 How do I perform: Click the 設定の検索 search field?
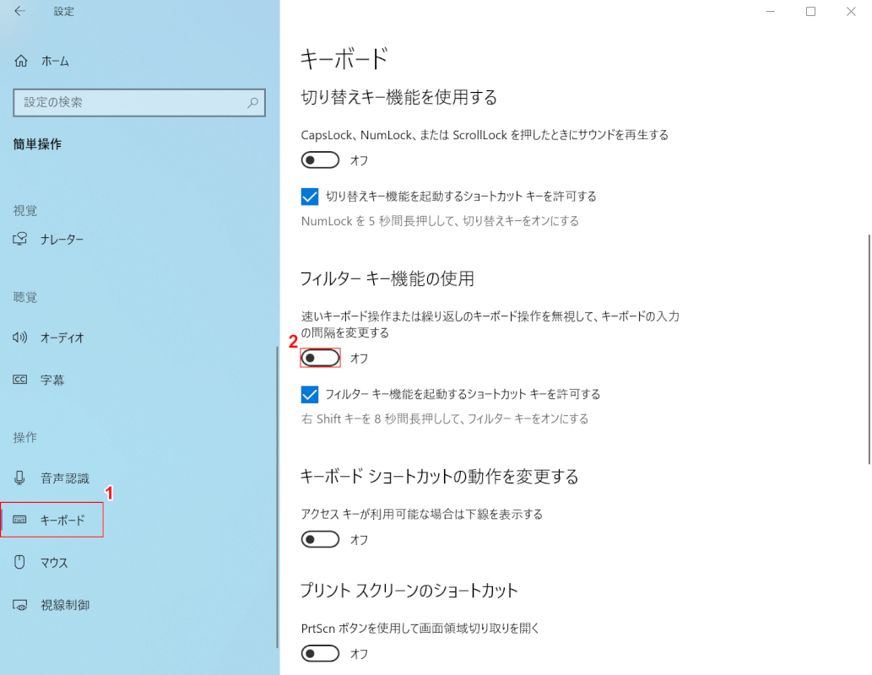tap(131, 102)
